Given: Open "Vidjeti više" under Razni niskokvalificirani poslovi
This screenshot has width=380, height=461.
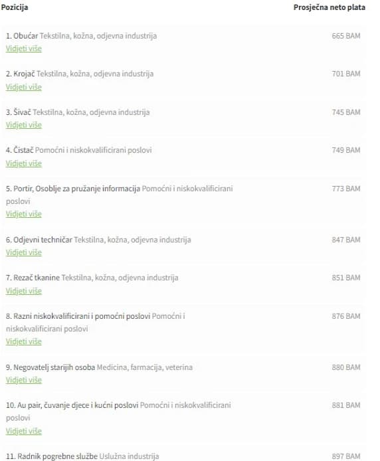Looking at the screenshot, I should tap(24, 341).
